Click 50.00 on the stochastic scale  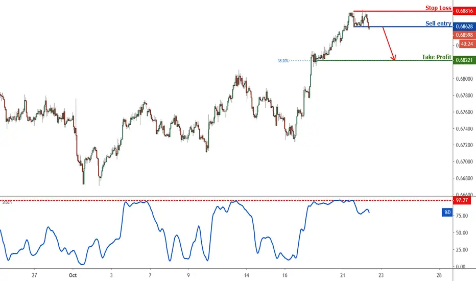click(462, 232)
